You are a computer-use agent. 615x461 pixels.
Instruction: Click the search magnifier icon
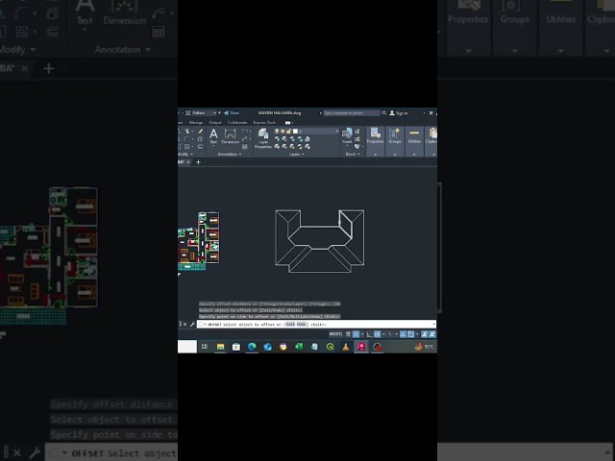tap(384, 113)
